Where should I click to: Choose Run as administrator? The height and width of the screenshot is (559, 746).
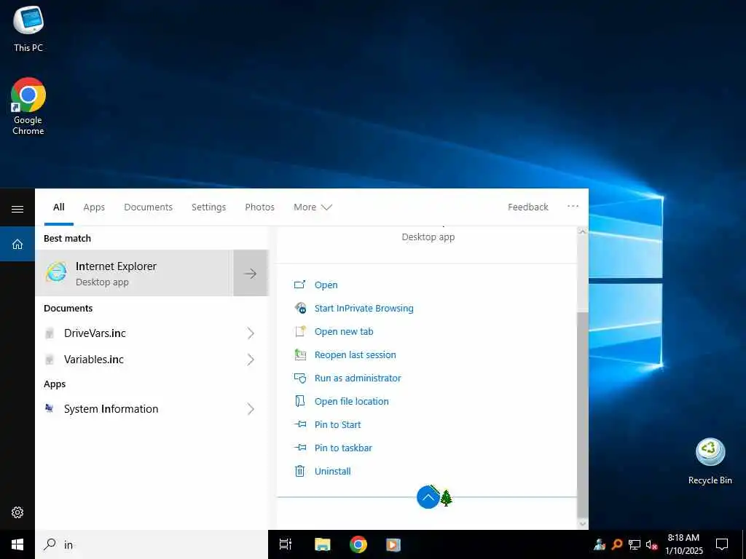tap(358, 378)
